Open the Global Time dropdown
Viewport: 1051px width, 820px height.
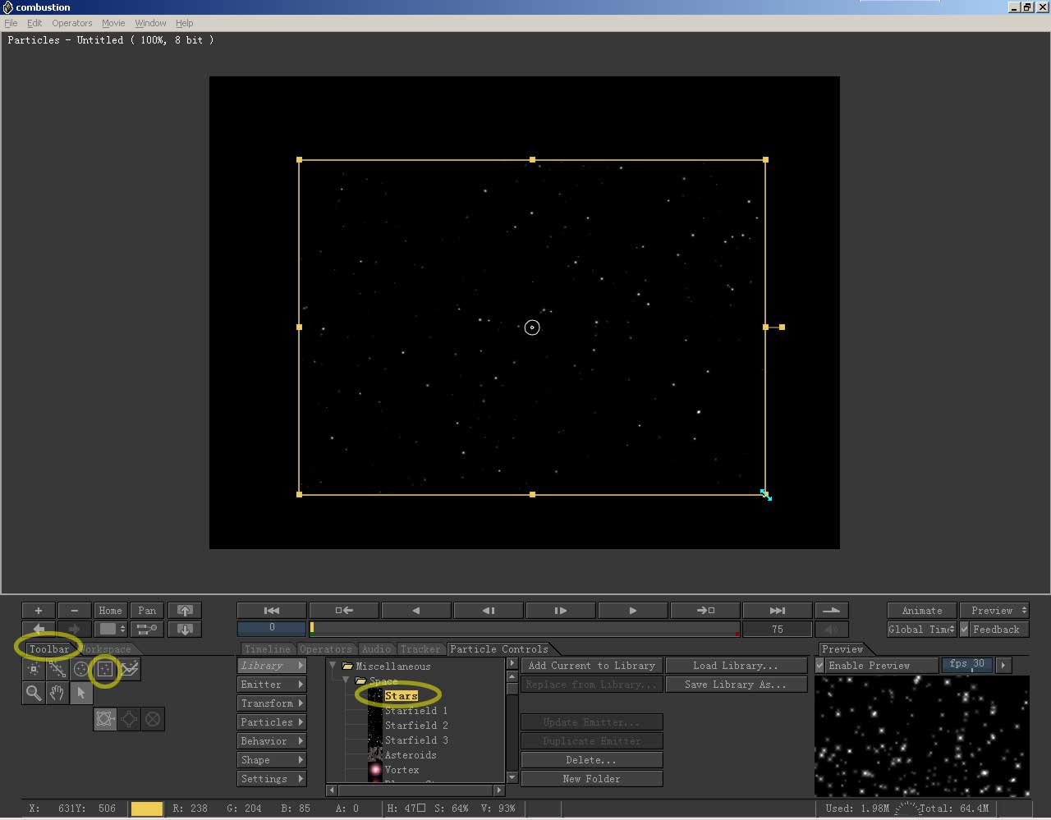[x=921, y=630]
